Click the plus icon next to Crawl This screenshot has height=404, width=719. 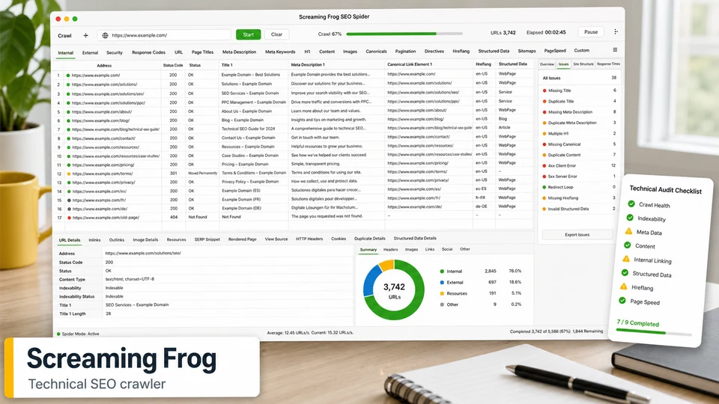(85, 35)
